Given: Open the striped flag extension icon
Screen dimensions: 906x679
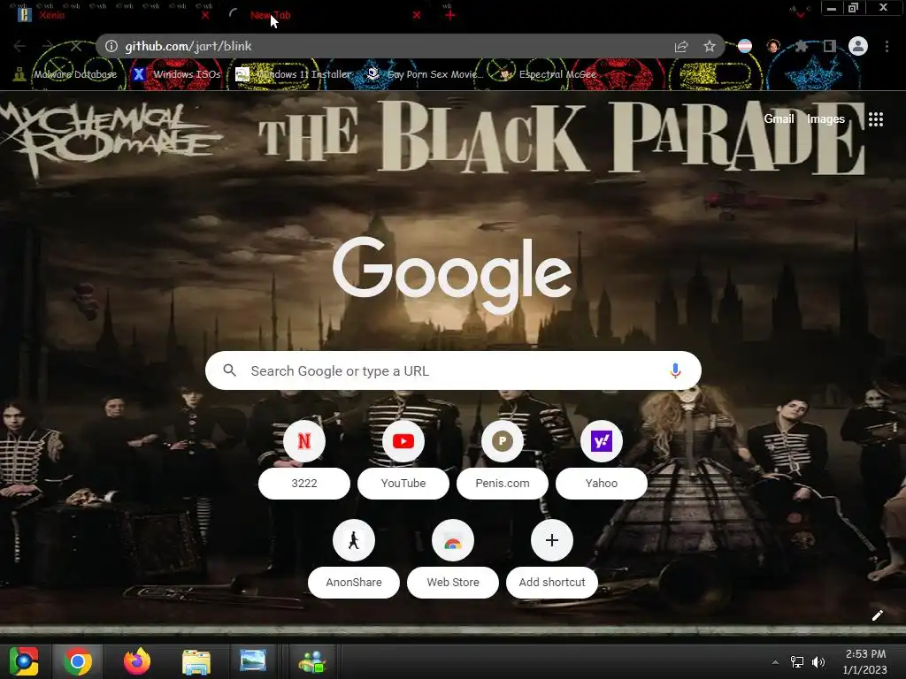Looking at the screenshot, I should [x=745, y=46].
